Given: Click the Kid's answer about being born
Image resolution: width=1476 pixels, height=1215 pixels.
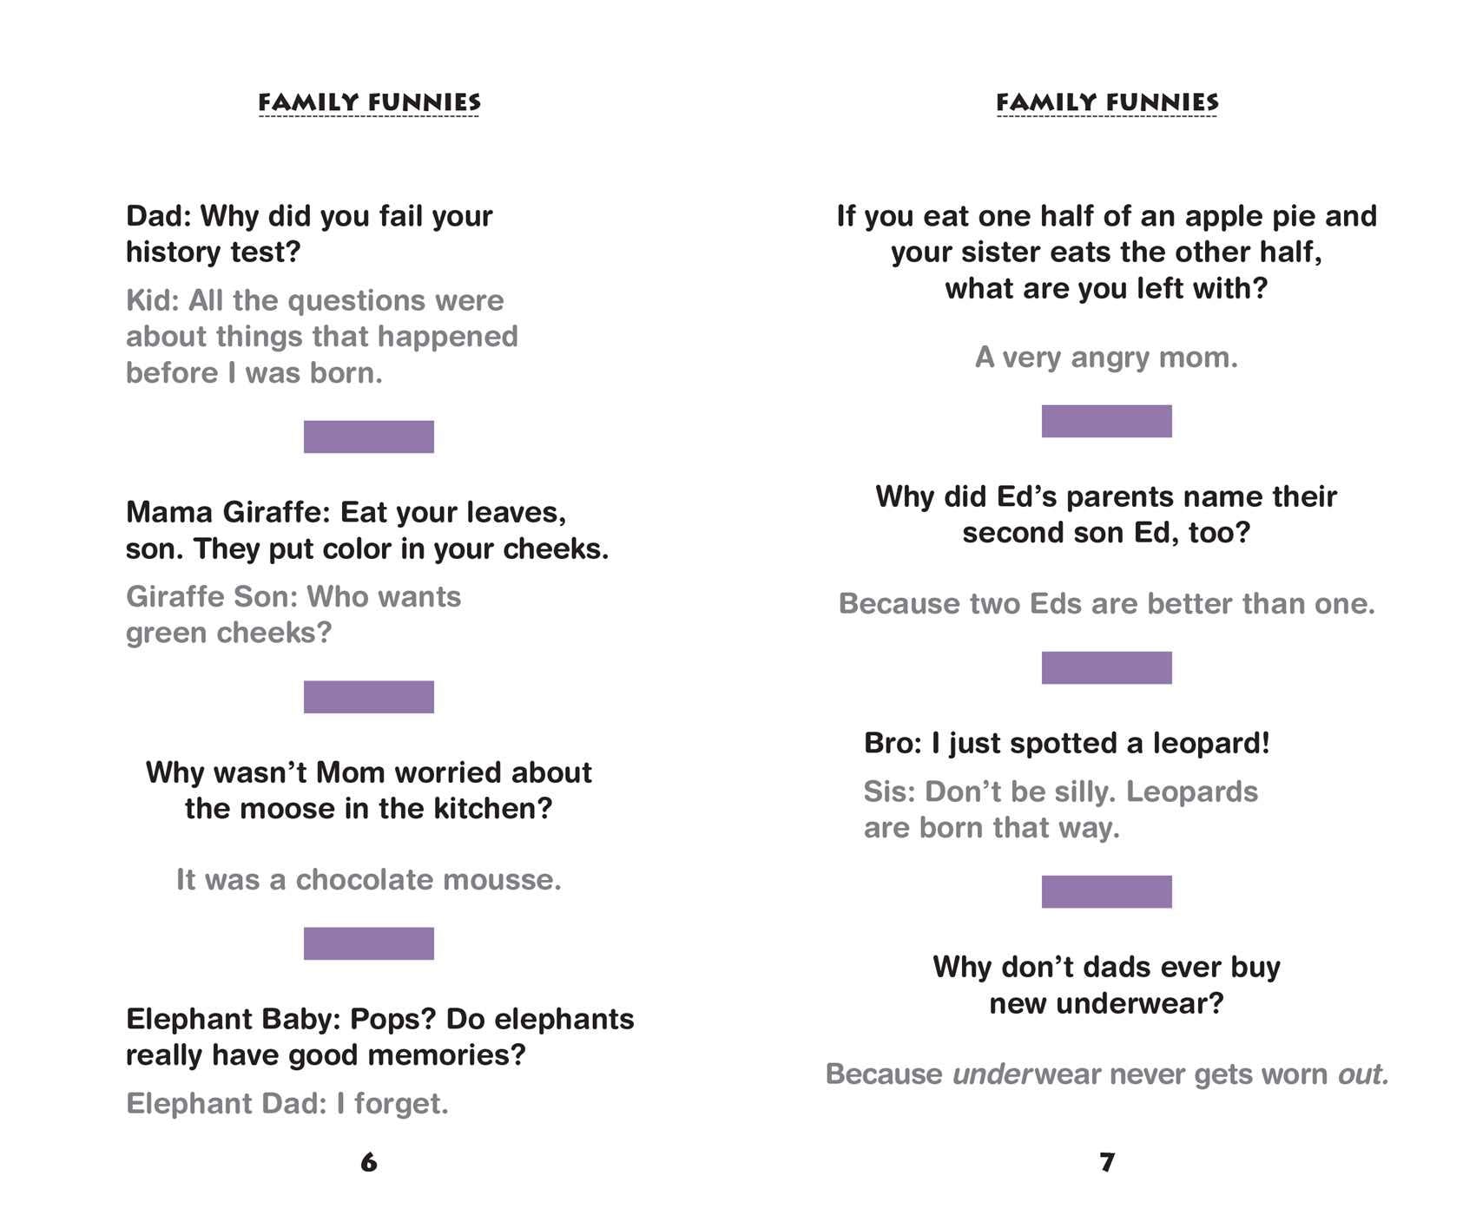Looking at the screenshot, I should click(x=321, y=337).
